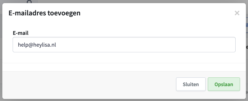Screen dimensions: 248x101
Task: Click the E-mail input field
Action: point(124,45)
